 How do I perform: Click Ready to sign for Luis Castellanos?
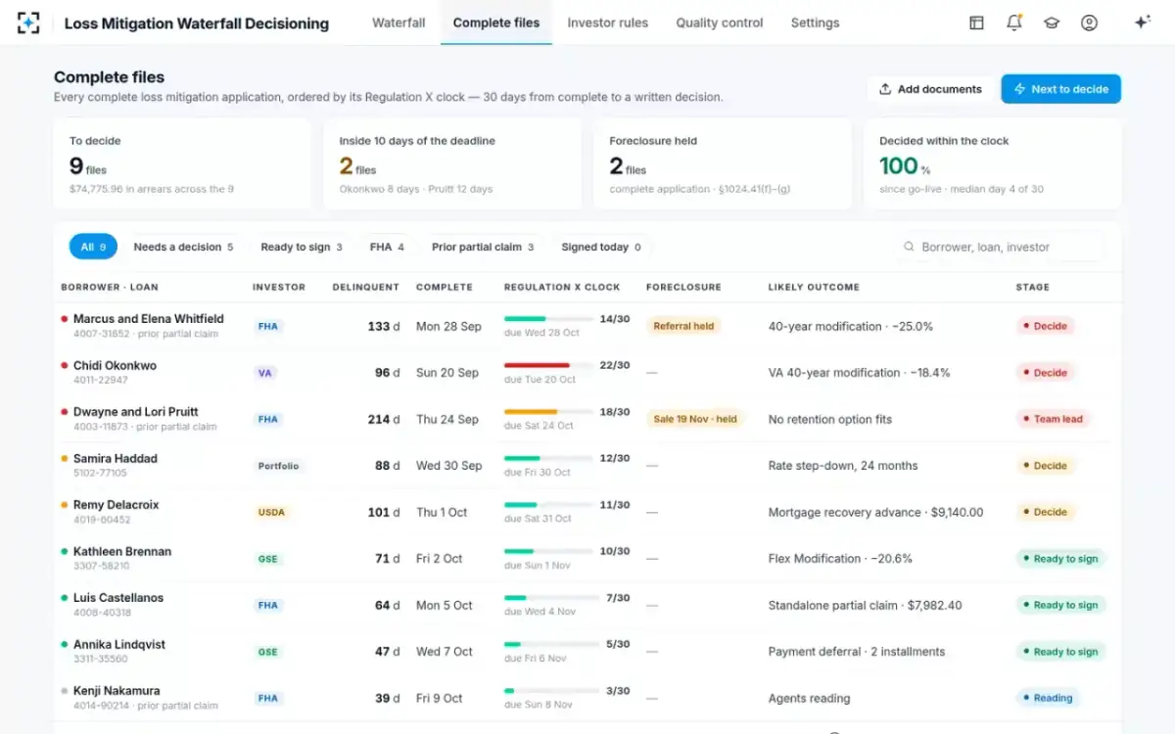click(x=1060, y=605)
